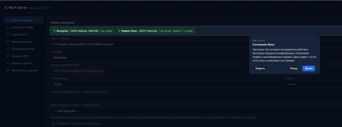Dismiss the tour with Закрыть button
The width and height of the screenshot is (342, 127).
click(260, 68)
